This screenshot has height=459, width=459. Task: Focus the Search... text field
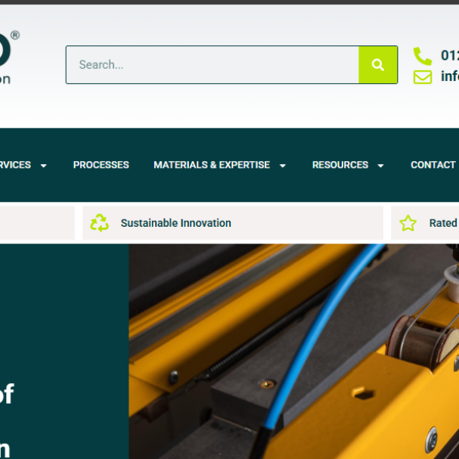pos(212,65)
